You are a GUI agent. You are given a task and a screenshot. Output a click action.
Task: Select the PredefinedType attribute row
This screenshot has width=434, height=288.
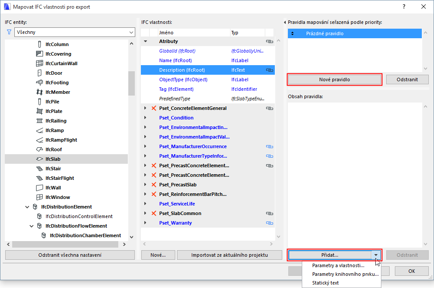(x=207, y=99)
